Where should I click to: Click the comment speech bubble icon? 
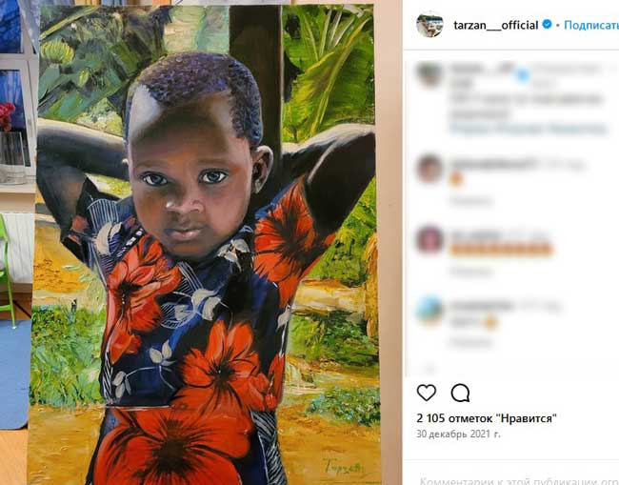(460, 393)
